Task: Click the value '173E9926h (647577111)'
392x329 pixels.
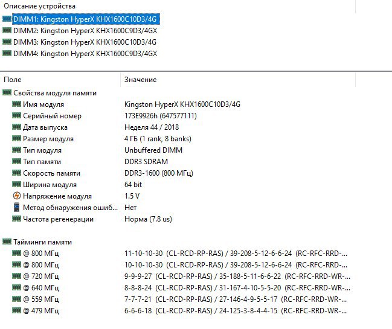Action: [x=161, y=116]
